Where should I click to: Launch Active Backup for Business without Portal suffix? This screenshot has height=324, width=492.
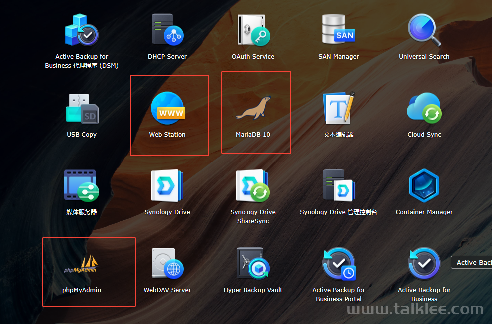pyautogui.click(x=424, y=264)
